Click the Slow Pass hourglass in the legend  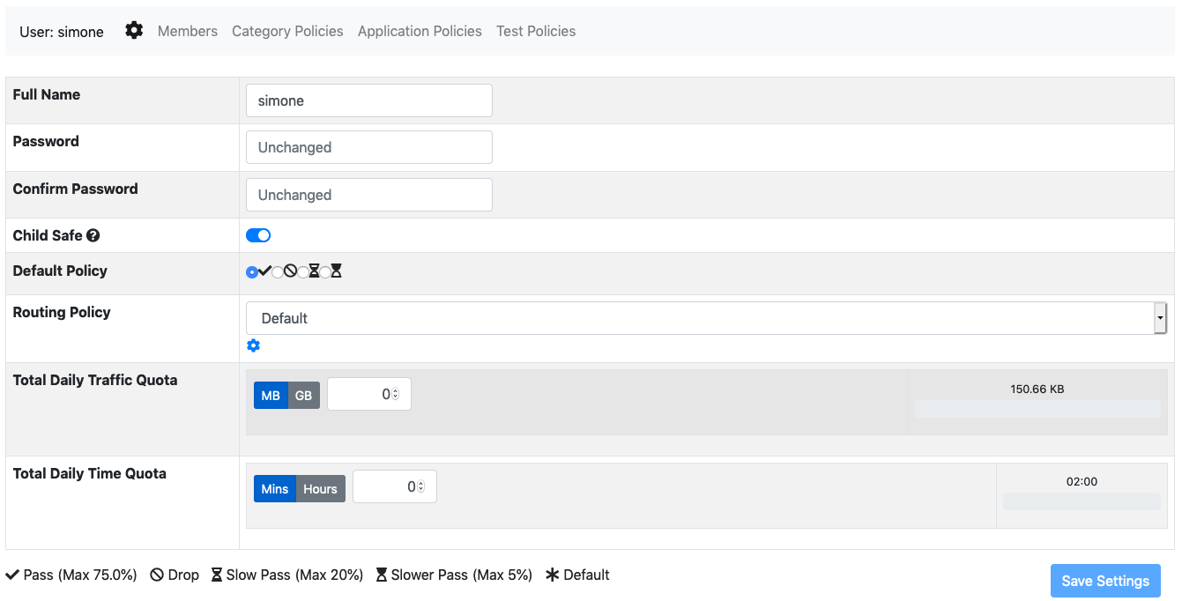(217, 575)
